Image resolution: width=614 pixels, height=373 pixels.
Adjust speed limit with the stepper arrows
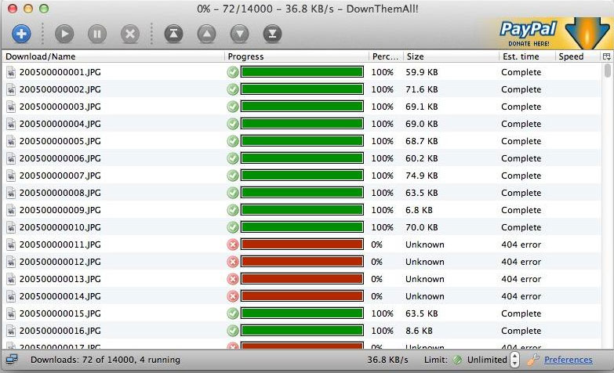(514, 360)
